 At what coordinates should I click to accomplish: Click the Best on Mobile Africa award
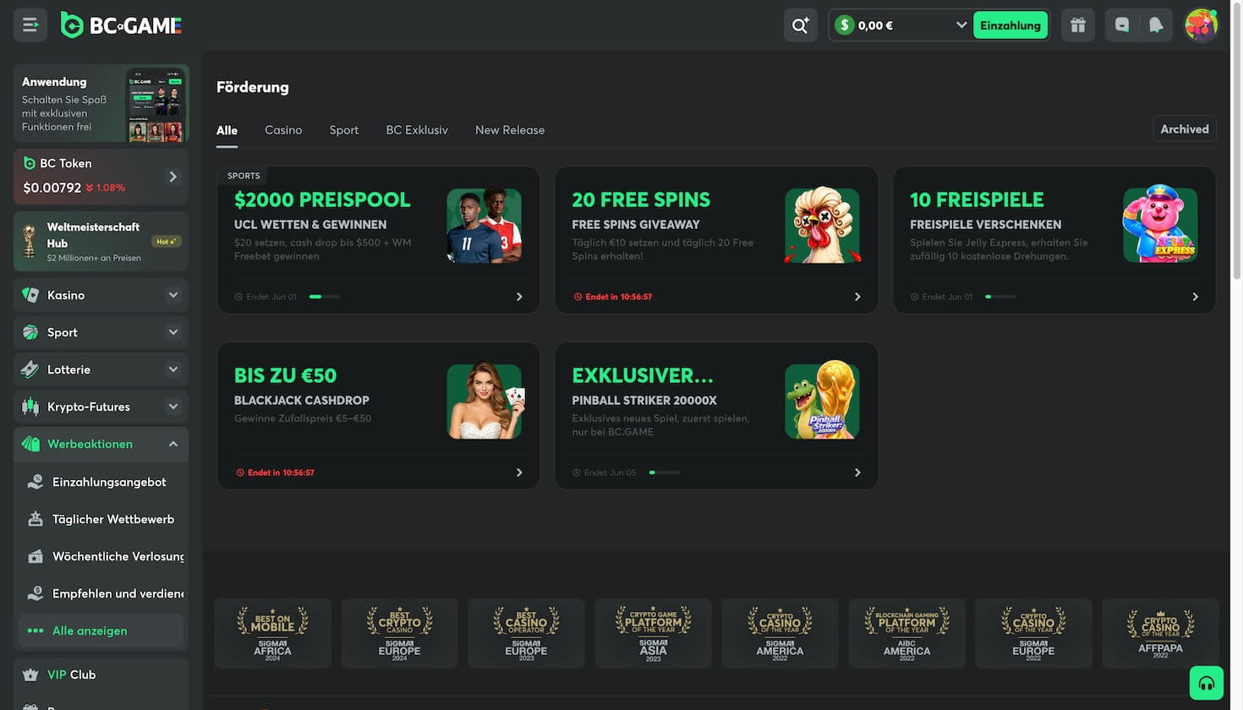(x=272, y=633)
